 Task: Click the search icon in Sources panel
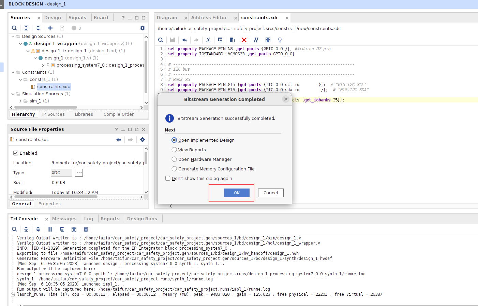point(14,28)
